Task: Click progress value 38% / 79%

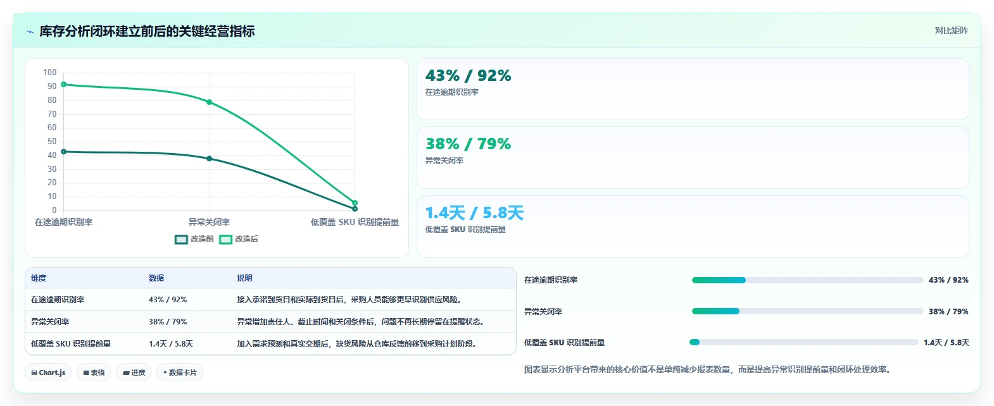Action: pyautogui.click(x=948, y=311)
